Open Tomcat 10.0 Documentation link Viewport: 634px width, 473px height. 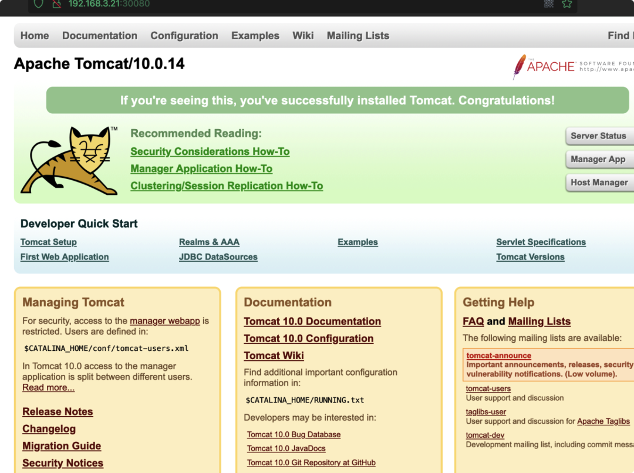click(312, 322)
